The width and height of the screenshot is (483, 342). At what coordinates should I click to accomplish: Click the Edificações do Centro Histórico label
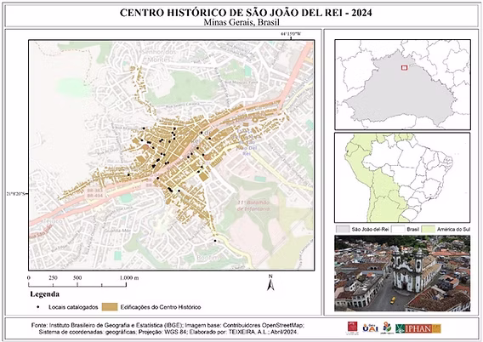point(161,307)
